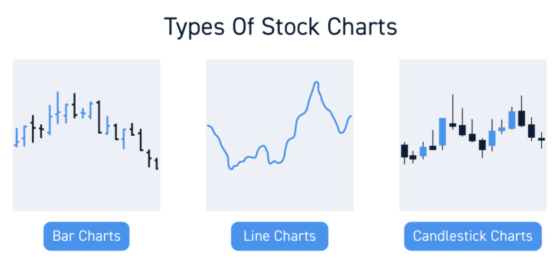Click the word "Types" in the heading
Image resolution: width=559 pixels, height=270 pixels.
pyautogui.click(x=194, y=27)
